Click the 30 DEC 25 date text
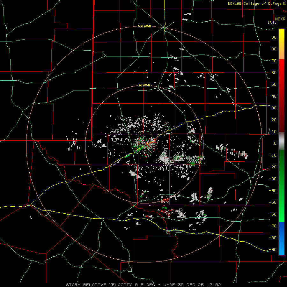287x287 pixels. pos(191,285)
